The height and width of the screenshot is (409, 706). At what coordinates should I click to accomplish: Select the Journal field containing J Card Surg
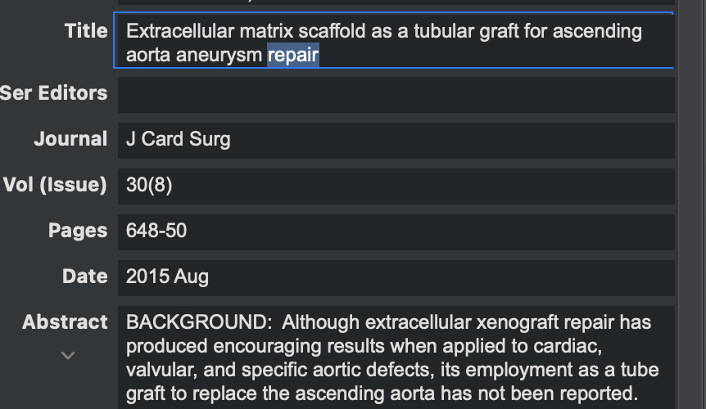[396, 141]
